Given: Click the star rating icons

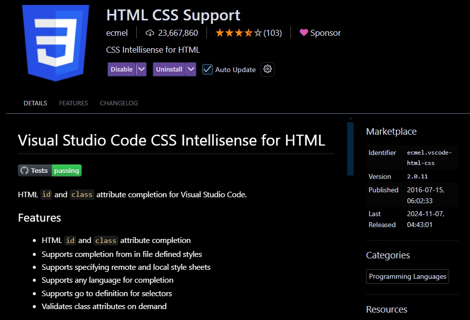Looking at the screenshot, I should point(239,33).
